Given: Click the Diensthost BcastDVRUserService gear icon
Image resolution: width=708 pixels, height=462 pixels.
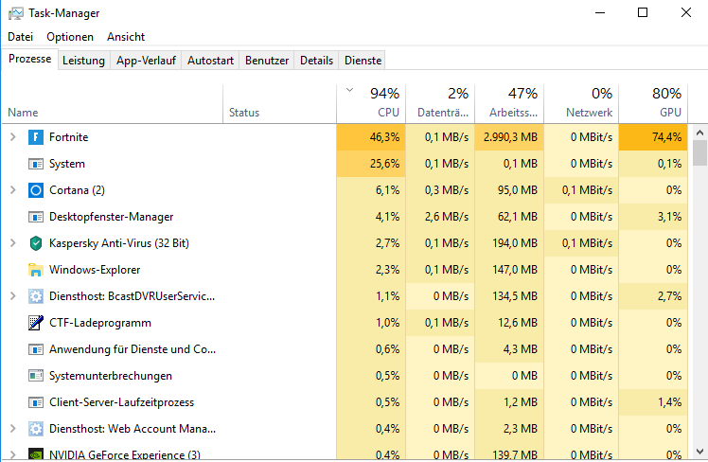Looking at the screenshot, I should 36,296.
